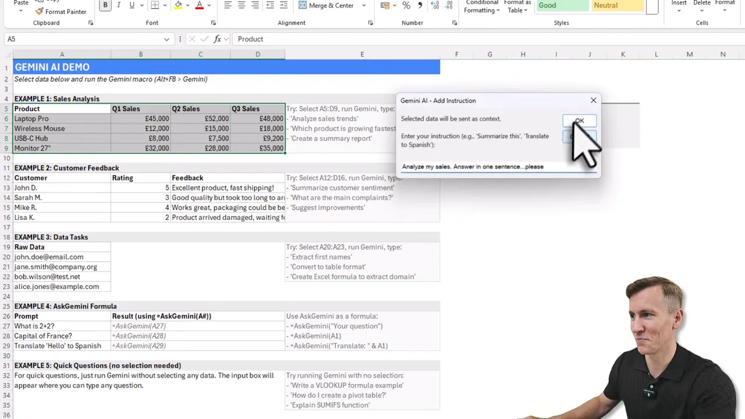The width and height of the screenshot is (745, 419).
Task: Open the Format as Table menu
Action: (517, 6)
